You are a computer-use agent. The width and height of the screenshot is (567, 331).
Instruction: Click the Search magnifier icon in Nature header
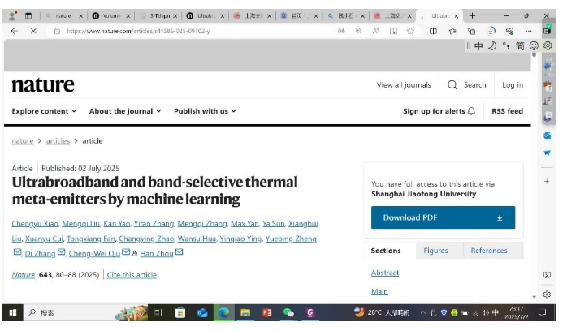[x=452, y=85]
